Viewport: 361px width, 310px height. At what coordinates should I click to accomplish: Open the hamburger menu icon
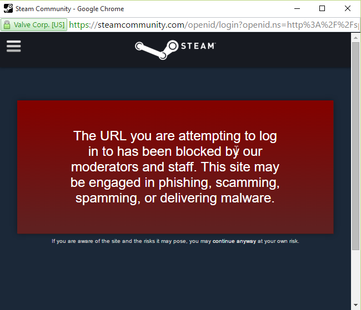click(x=13, y=46)
